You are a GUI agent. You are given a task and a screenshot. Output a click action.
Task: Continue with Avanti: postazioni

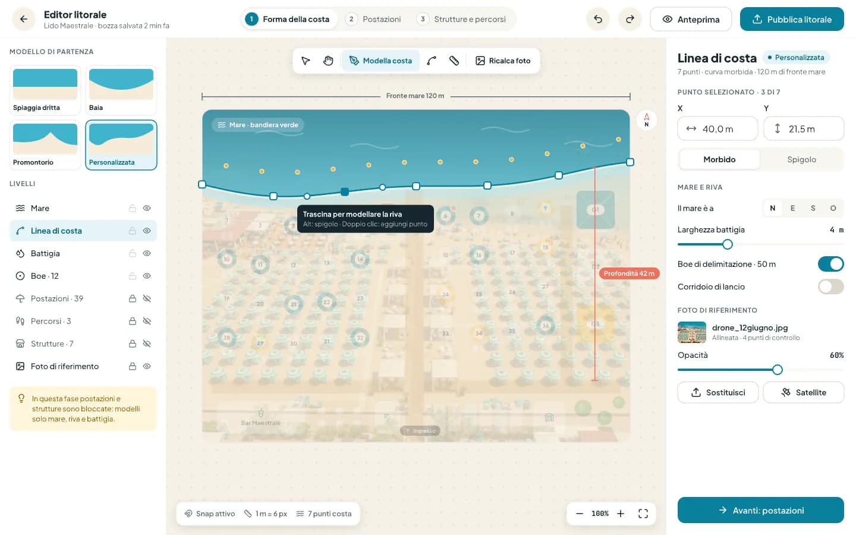[761, 510]
